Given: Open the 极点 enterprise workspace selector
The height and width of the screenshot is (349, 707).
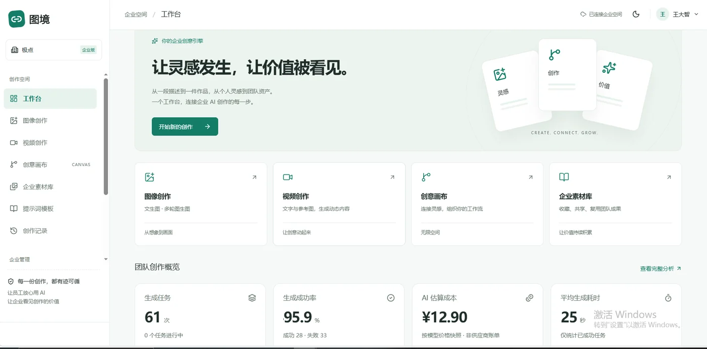Looking at the screenshot, I should (54, 50).
